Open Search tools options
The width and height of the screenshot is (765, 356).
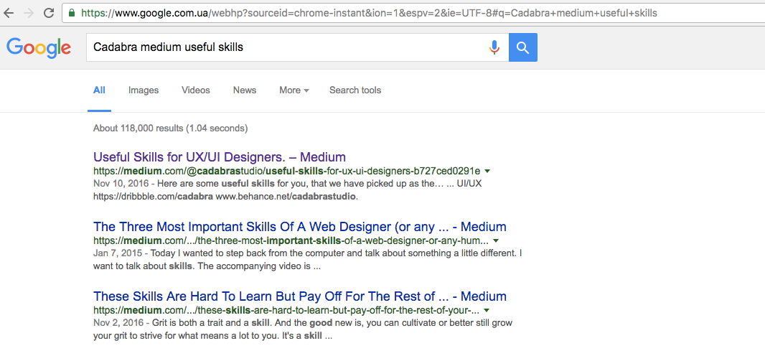coord(355,90)
